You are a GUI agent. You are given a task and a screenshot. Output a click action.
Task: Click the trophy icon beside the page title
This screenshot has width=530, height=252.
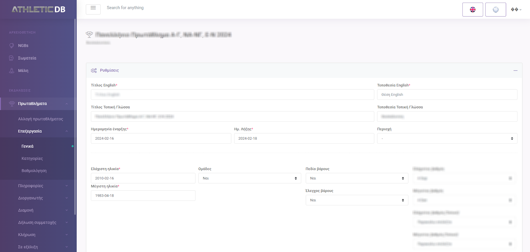89,34
